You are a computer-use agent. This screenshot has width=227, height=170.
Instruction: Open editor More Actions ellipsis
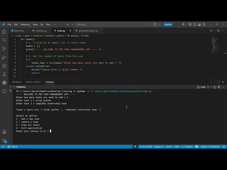point(223,31)
